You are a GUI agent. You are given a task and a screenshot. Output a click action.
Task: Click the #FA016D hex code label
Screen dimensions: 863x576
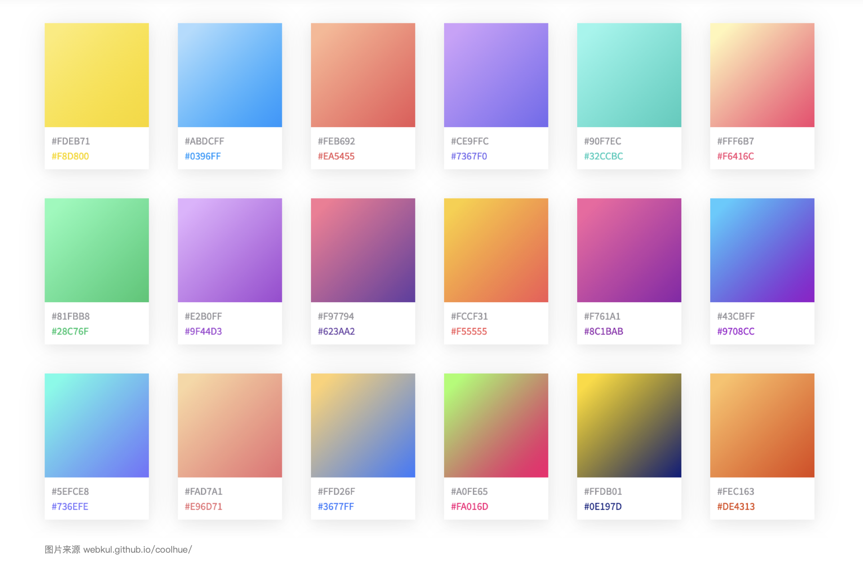pos(469,506)
